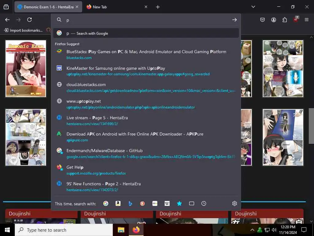
Task: Click the magnifier icon in the address bar
Action: 59,20
